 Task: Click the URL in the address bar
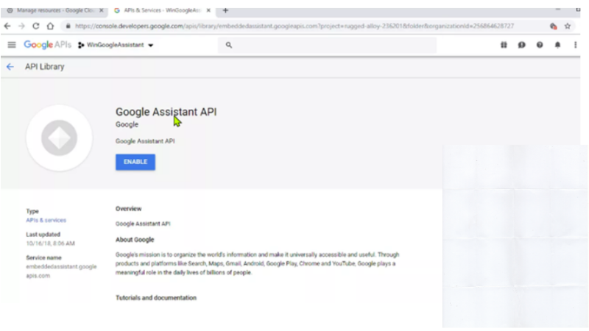(294, 26)
